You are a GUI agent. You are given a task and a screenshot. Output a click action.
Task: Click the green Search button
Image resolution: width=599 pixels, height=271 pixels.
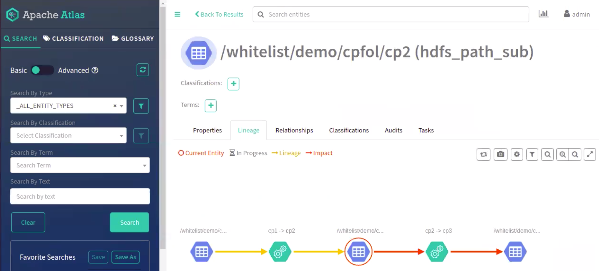point(129,222)
